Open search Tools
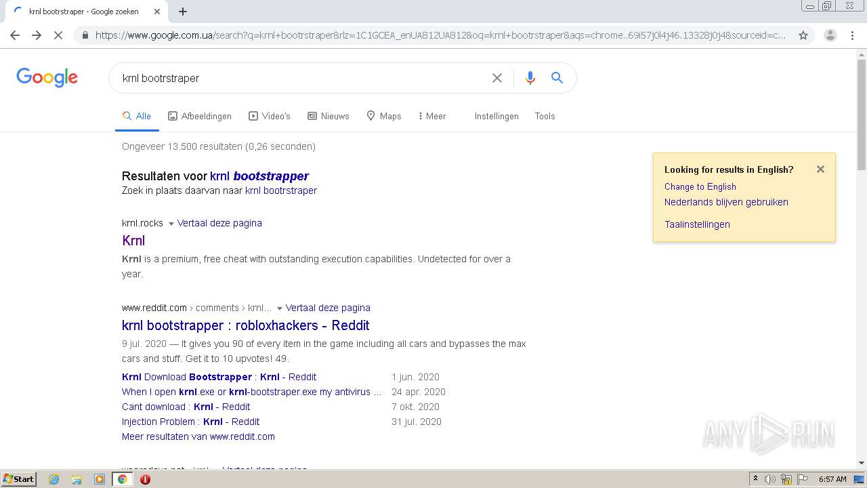 click(x=545, y=116)
